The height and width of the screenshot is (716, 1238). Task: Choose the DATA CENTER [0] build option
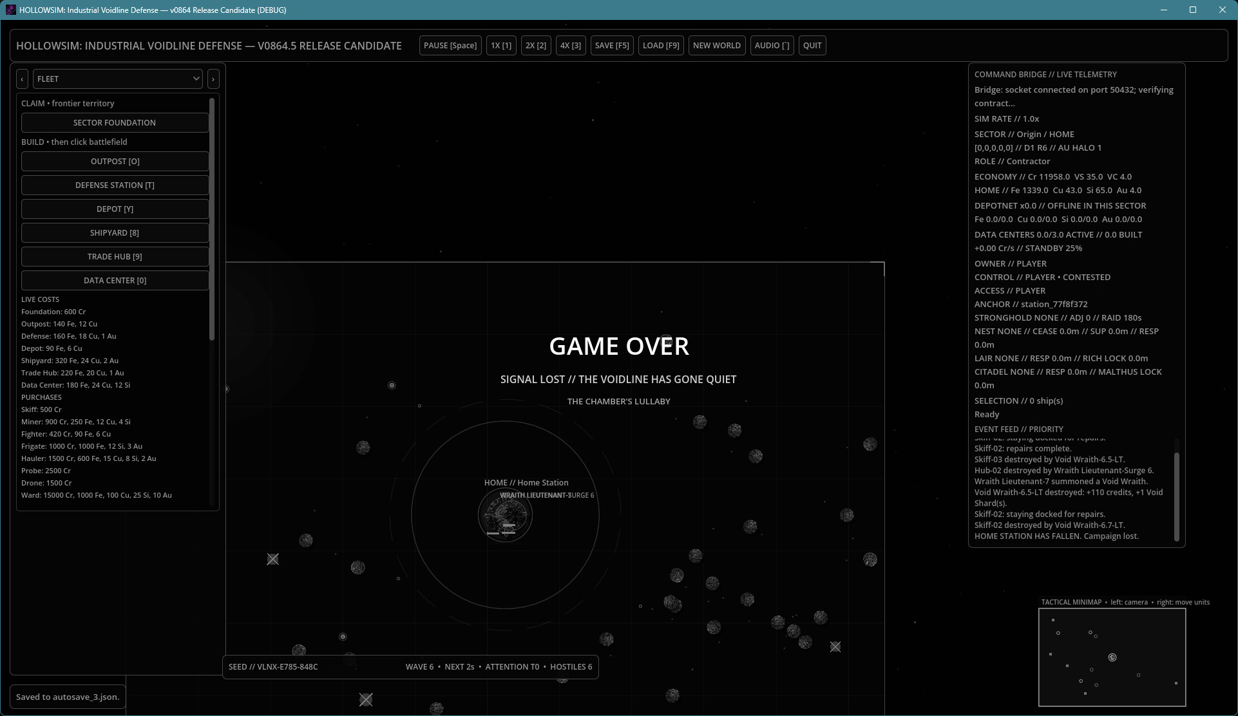coord(115,281)
